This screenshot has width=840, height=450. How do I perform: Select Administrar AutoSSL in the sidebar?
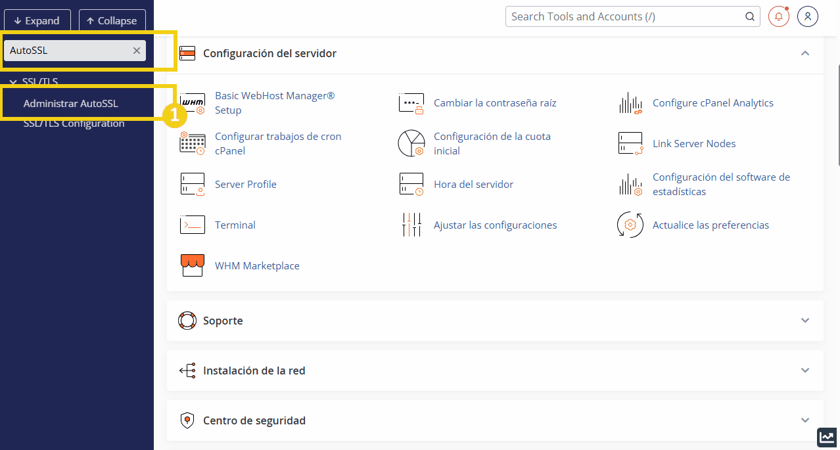click(x=71, y=103)
